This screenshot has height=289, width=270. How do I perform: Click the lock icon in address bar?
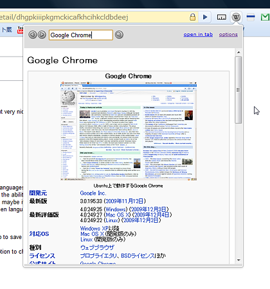193,17
